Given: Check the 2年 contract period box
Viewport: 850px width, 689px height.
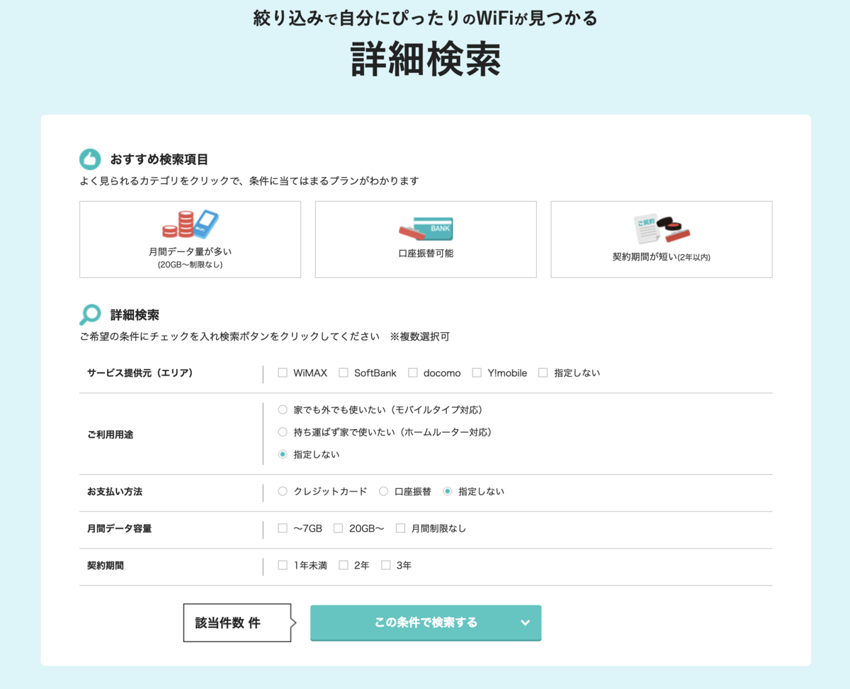Looking at the screenshot, I should (x=344, y=565).
